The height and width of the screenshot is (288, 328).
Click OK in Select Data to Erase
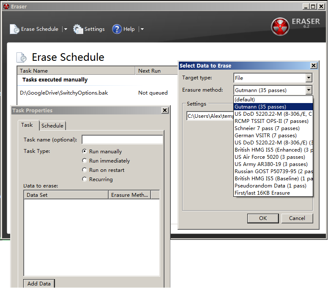pyautogui.click(x=263, y=218)
